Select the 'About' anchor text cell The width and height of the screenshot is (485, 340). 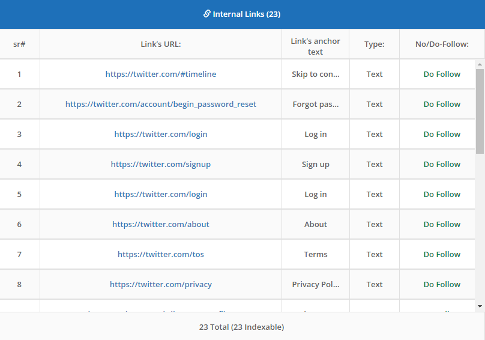click(316, 224)
